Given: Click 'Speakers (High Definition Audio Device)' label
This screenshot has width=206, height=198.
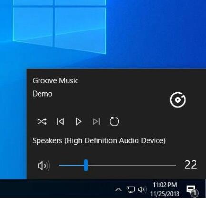Looking at the screenshot, I should (x=99, y=141).
